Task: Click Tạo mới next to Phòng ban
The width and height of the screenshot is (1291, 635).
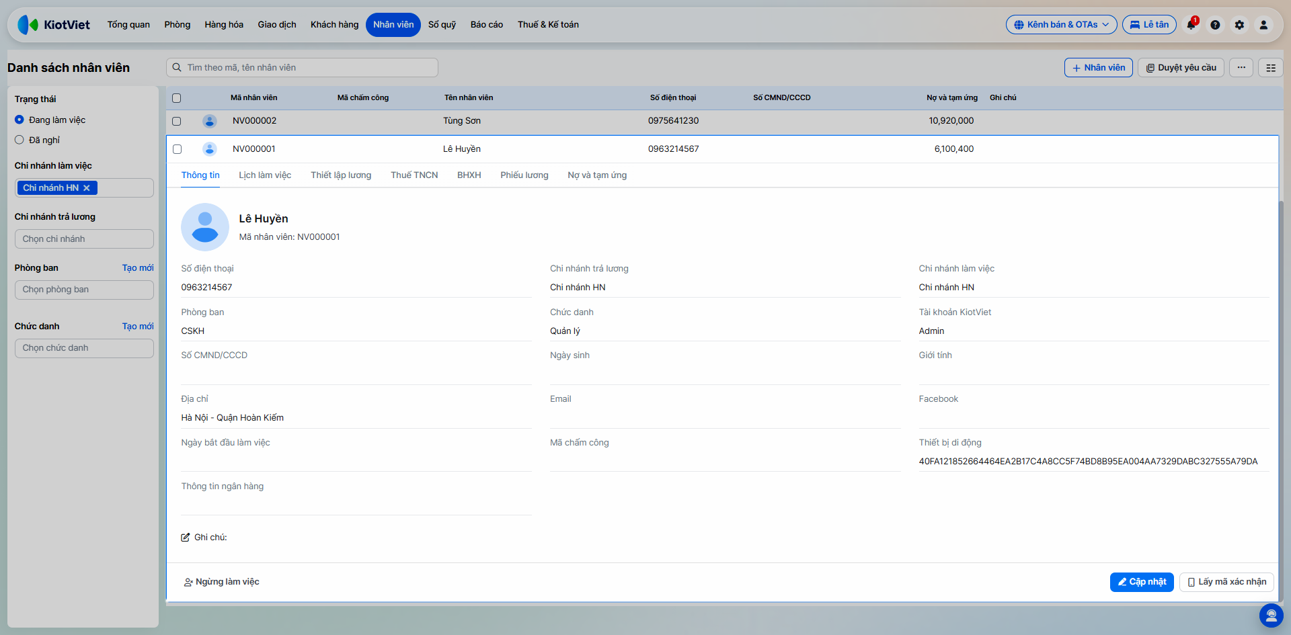Action: [138, 268]
